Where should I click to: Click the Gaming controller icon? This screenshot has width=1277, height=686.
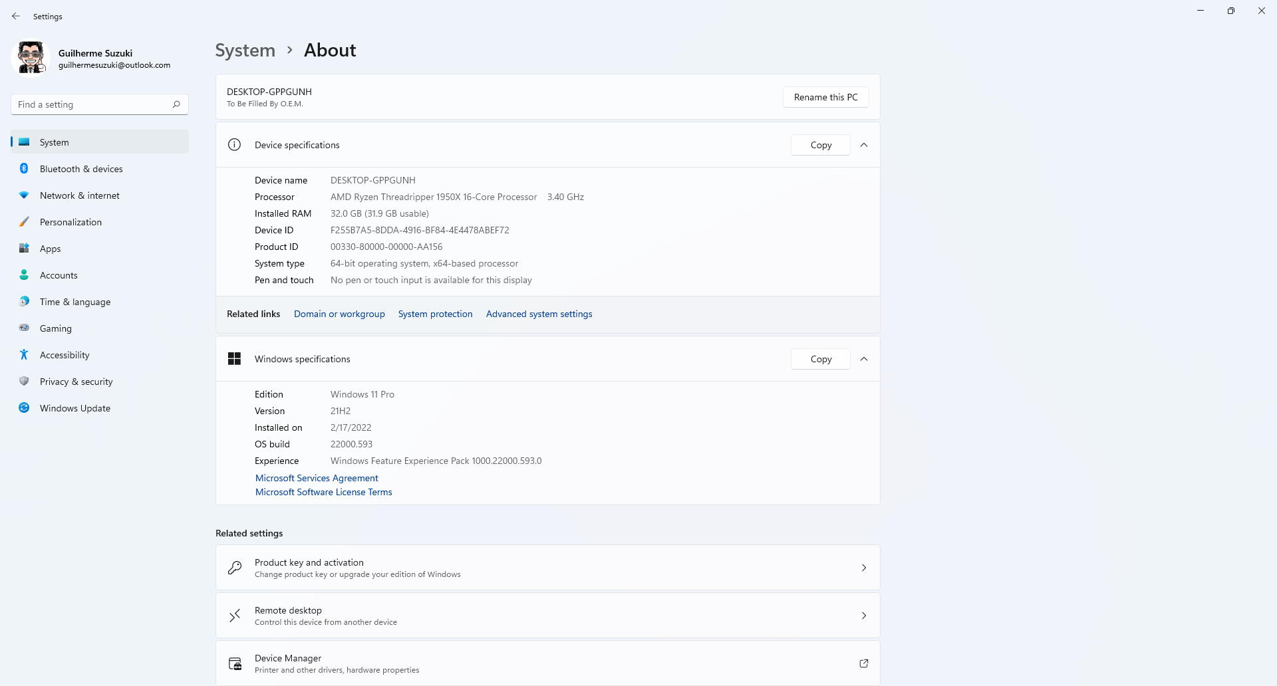[24, 328]
